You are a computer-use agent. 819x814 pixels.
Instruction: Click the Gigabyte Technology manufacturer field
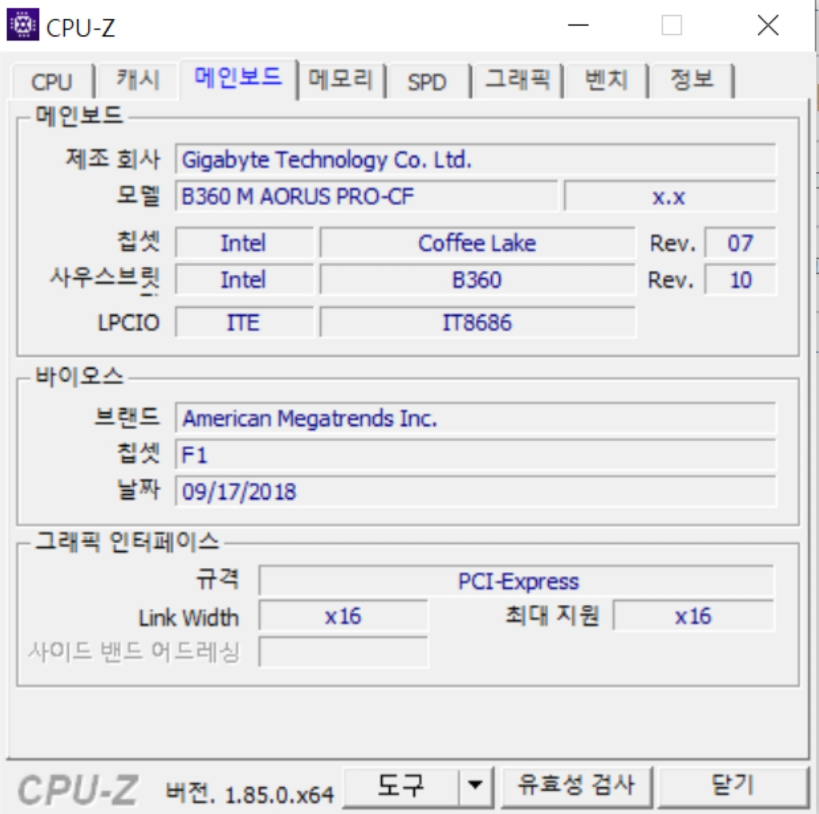coord(475,160)
